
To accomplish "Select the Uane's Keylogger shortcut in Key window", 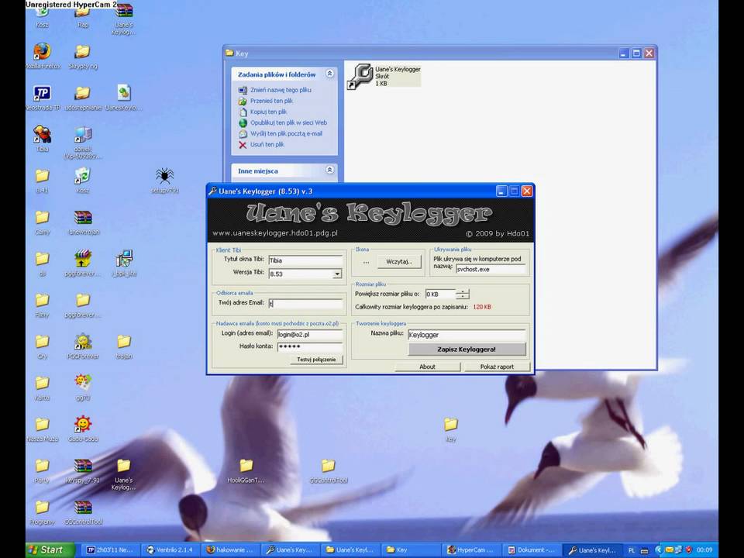I will [384, 76].
